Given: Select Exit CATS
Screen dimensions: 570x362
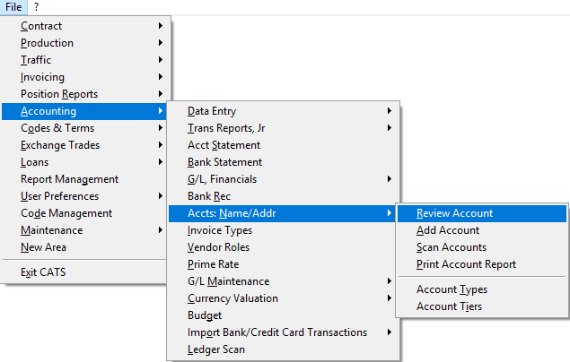Looking at the screenshot, I should point(84,272).
